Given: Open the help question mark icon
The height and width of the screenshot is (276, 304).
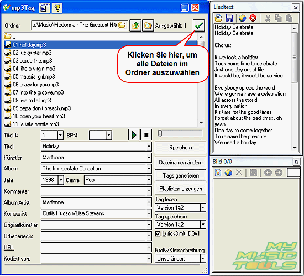Looking at the screenshot, I should (57, 8).
